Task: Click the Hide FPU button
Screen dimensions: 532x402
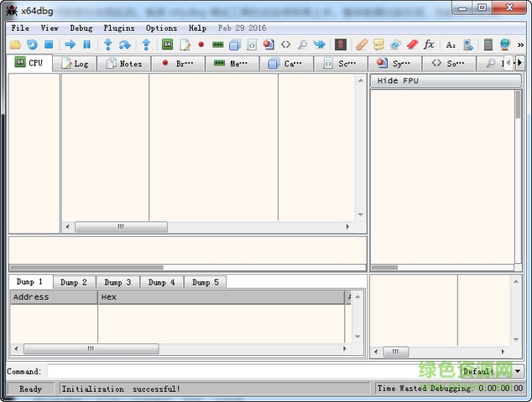Action: pos(446,81)
